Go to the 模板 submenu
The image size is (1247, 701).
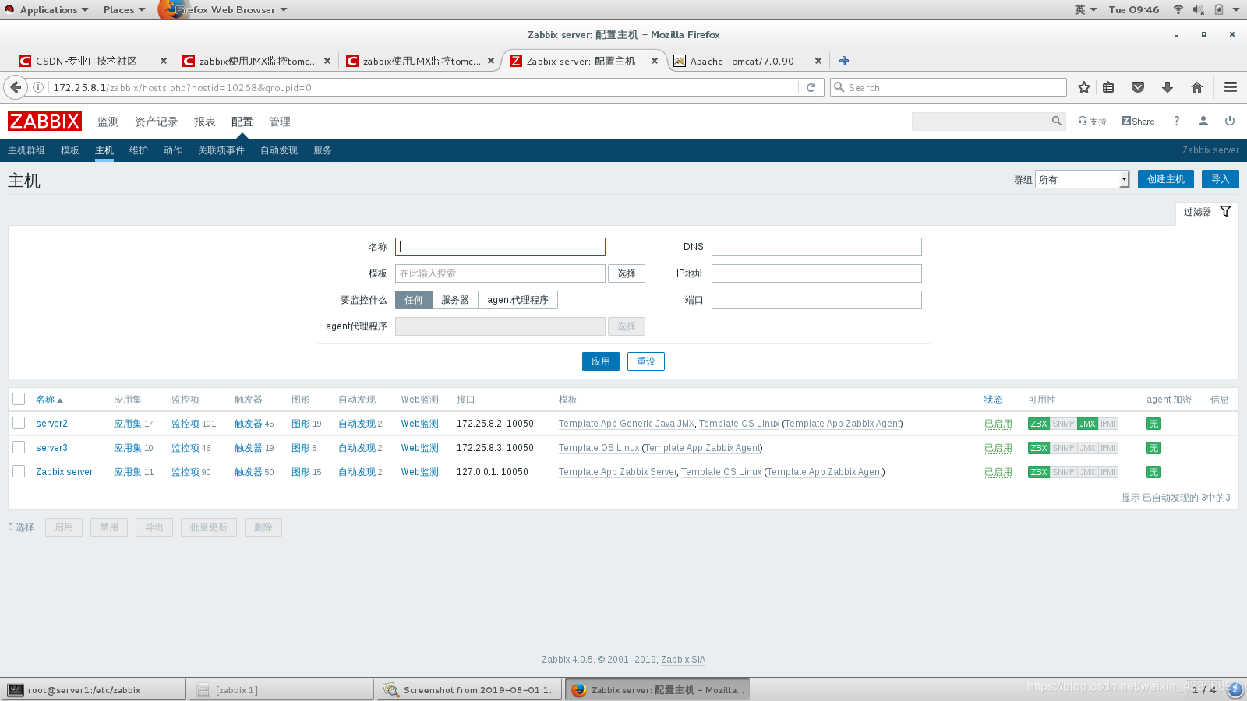click(x=70, y=150)
